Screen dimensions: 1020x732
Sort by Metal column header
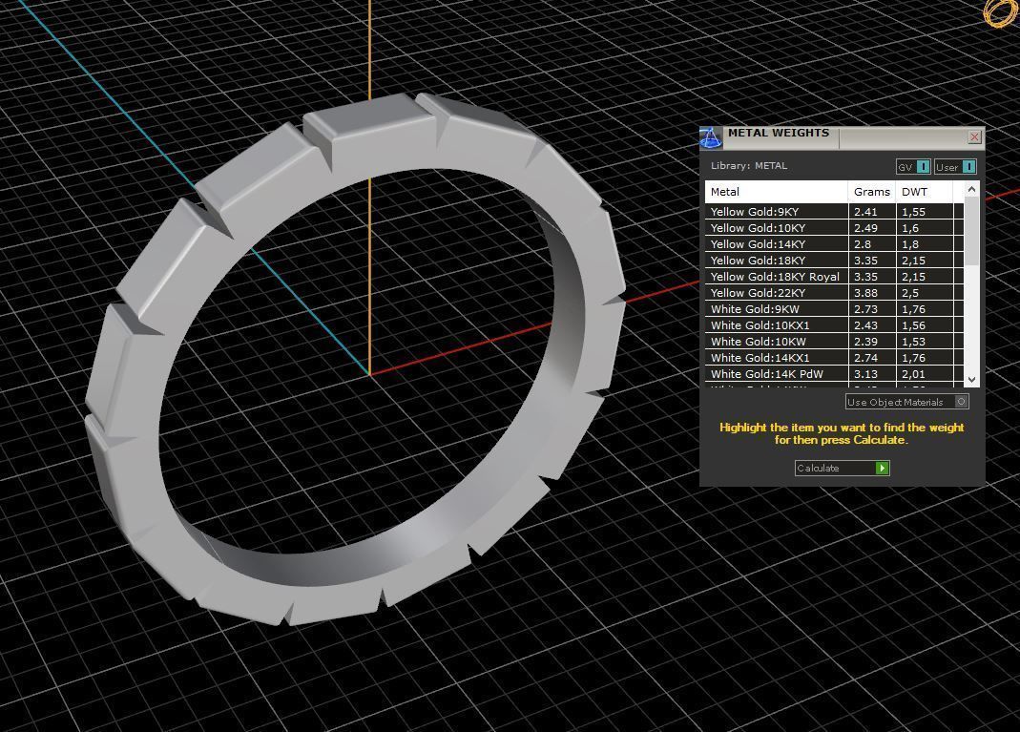[x=776, y=192]
